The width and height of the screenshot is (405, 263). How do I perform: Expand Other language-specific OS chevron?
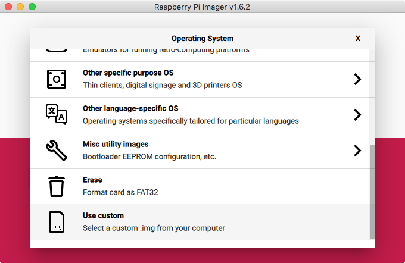pos(357,115)
